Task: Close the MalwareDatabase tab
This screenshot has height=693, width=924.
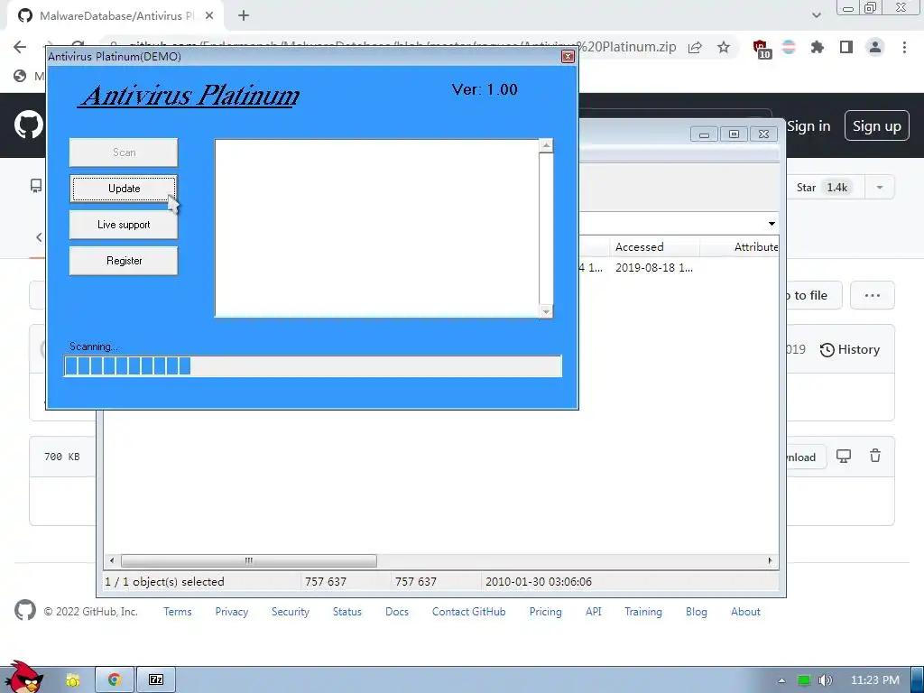Action: click(209, 16)
